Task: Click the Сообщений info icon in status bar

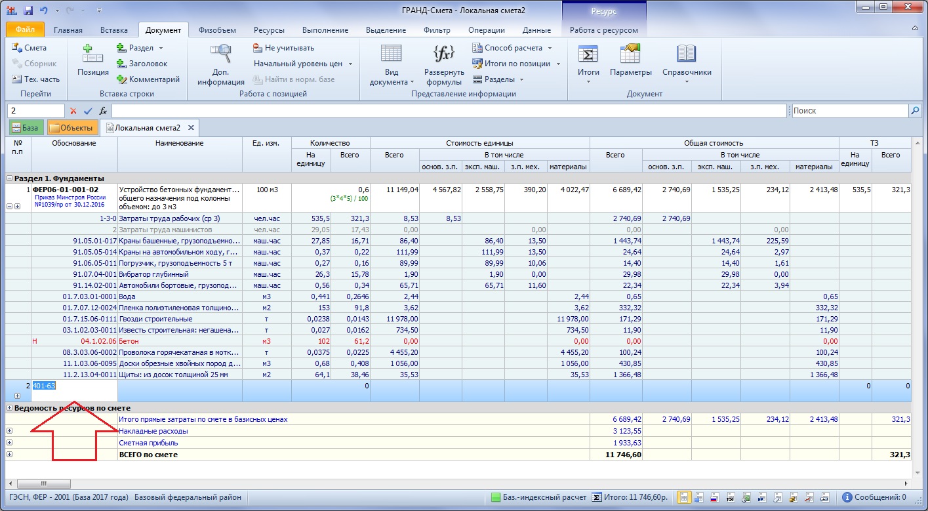Action: coord(847,497)
